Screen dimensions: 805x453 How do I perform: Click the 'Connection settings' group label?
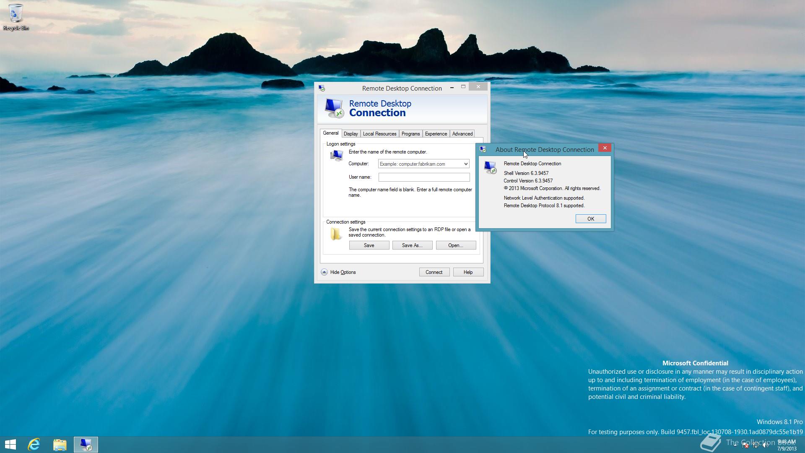pos(345,222)
